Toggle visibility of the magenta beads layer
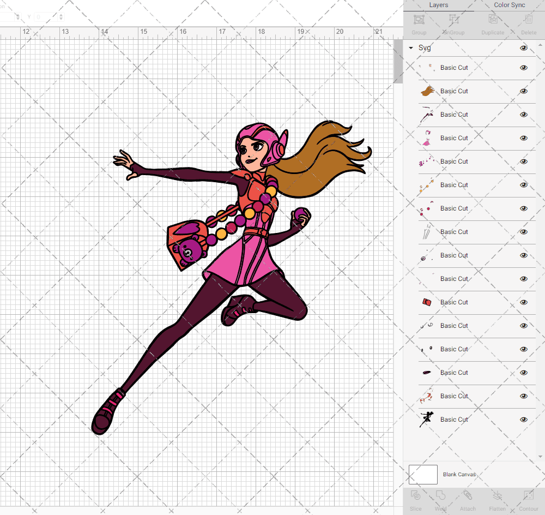This screenshot has width=545, height=515. click(x=523, y=161)
